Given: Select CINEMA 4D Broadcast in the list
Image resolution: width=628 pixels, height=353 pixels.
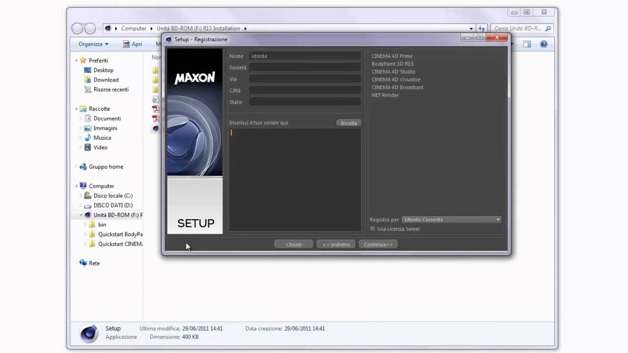Looking at the screenshot, I should [397, 87].
